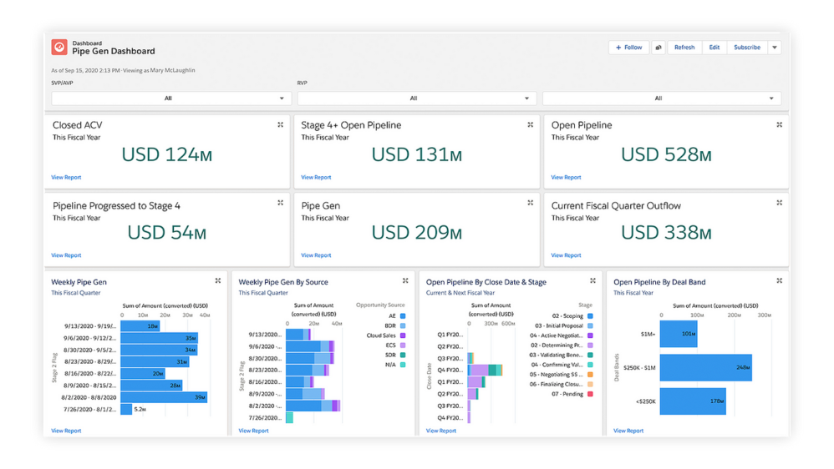Viewport: 834px width, 469px height.
Task: Open View Report for Closed ACV
Action: (66, 178)
